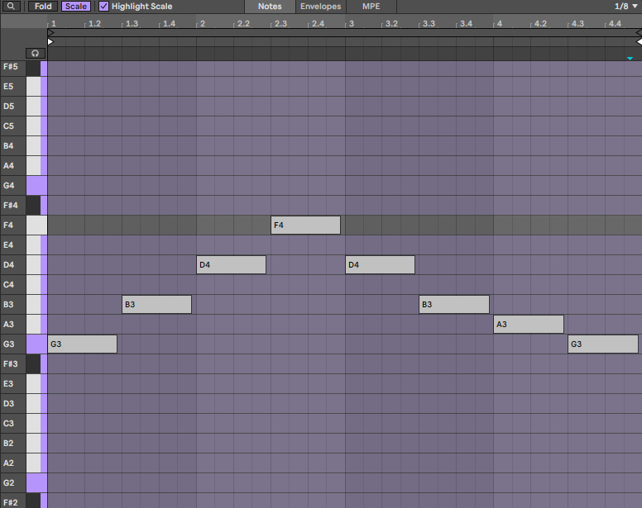The image size is (642, 508).
Task: Disable the Scale toggle
Action: (x=76, y=6)
